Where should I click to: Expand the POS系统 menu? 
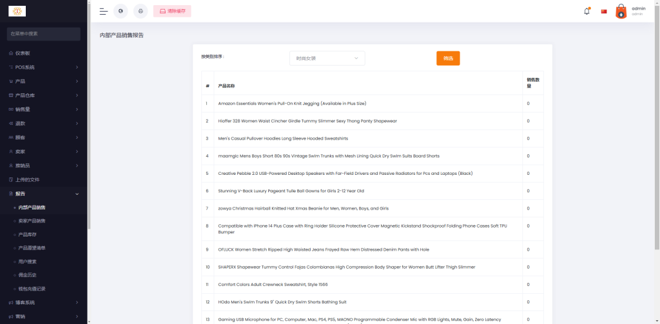coord(43,67)
